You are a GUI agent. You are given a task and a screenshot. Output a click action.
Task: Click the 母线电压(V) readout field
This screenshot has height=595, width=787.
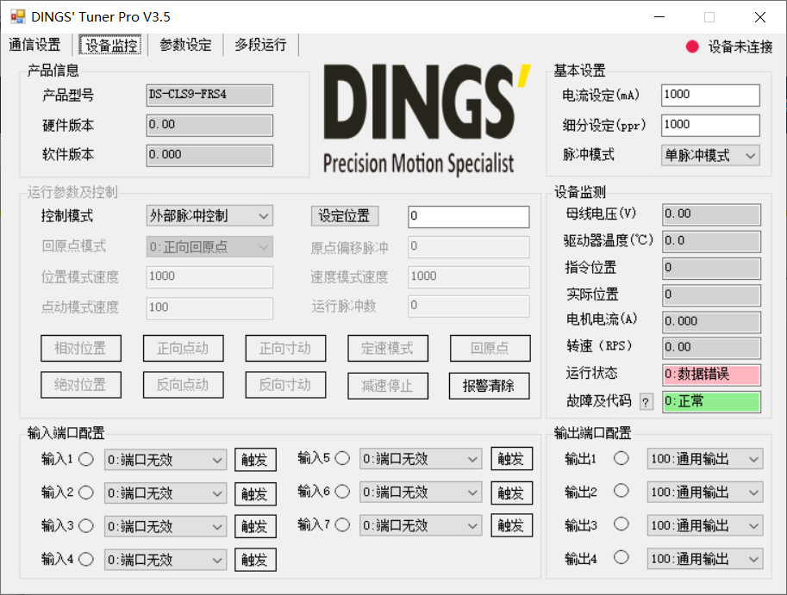pos(711,214)
